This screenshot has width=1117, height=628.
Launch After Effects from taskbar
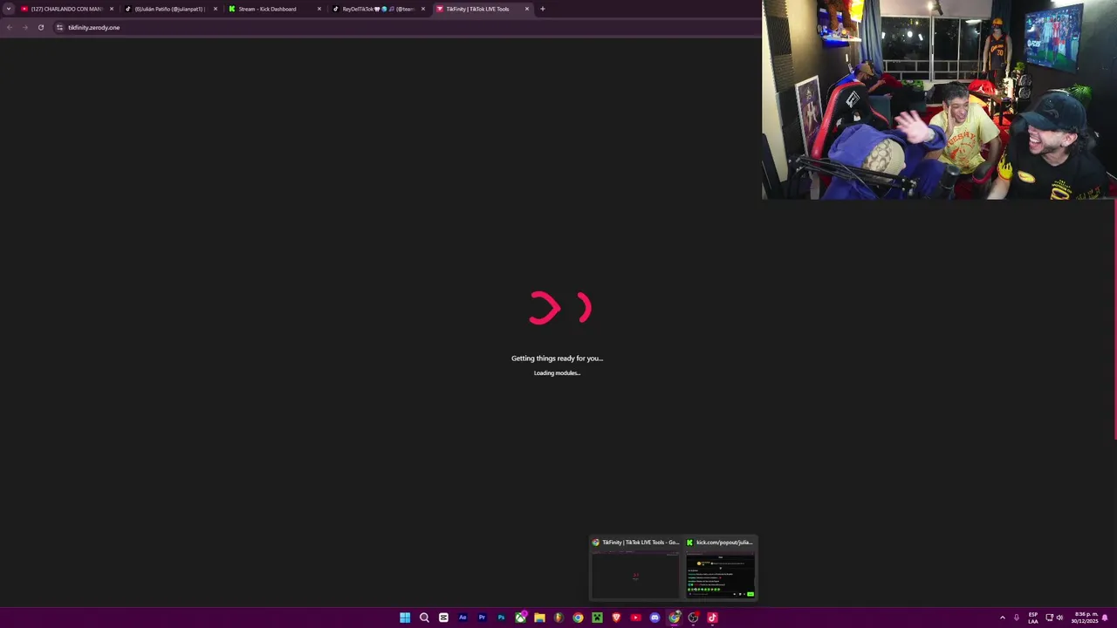463,618
